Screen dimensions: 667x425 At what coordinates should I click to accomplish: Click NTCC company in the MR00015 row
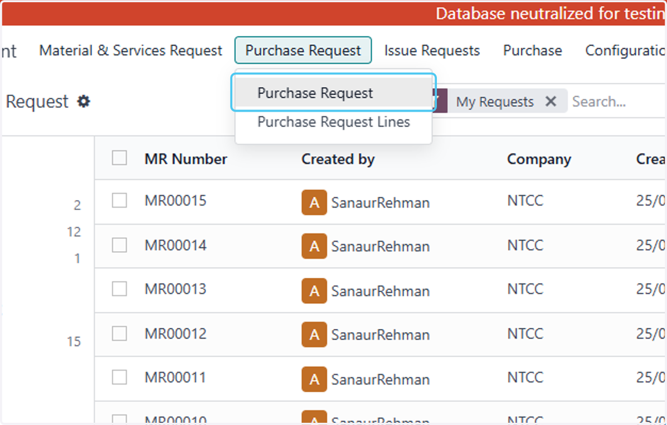525,201
